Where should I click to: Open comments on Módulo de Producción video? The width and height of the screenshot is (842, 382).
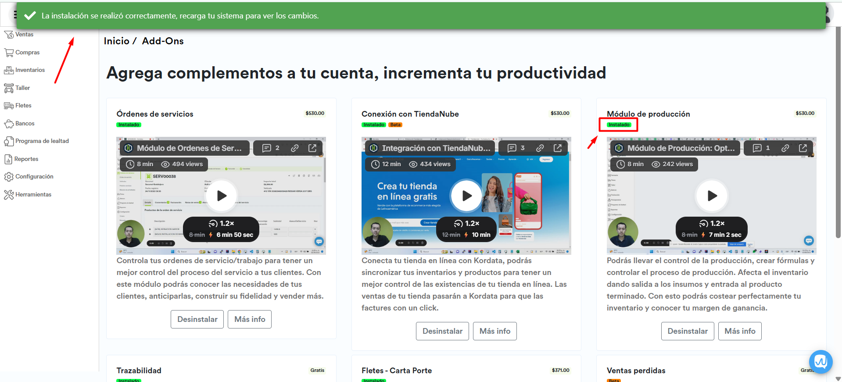click(761, 148)
